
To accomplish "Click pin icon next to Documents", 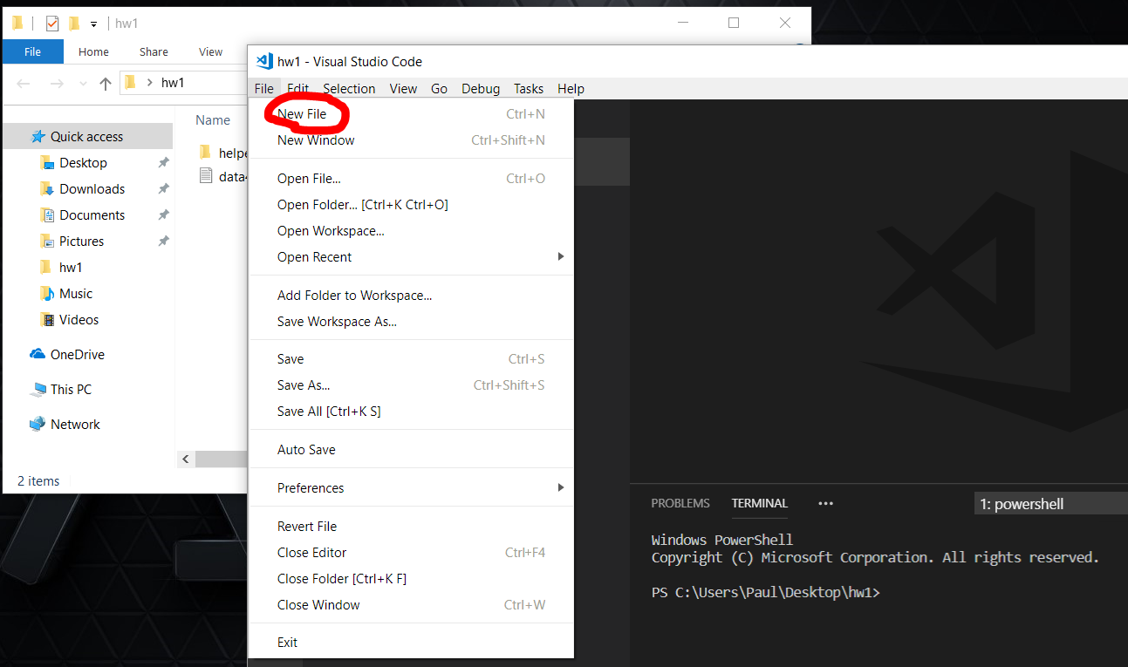I will (x=163, y=215).
